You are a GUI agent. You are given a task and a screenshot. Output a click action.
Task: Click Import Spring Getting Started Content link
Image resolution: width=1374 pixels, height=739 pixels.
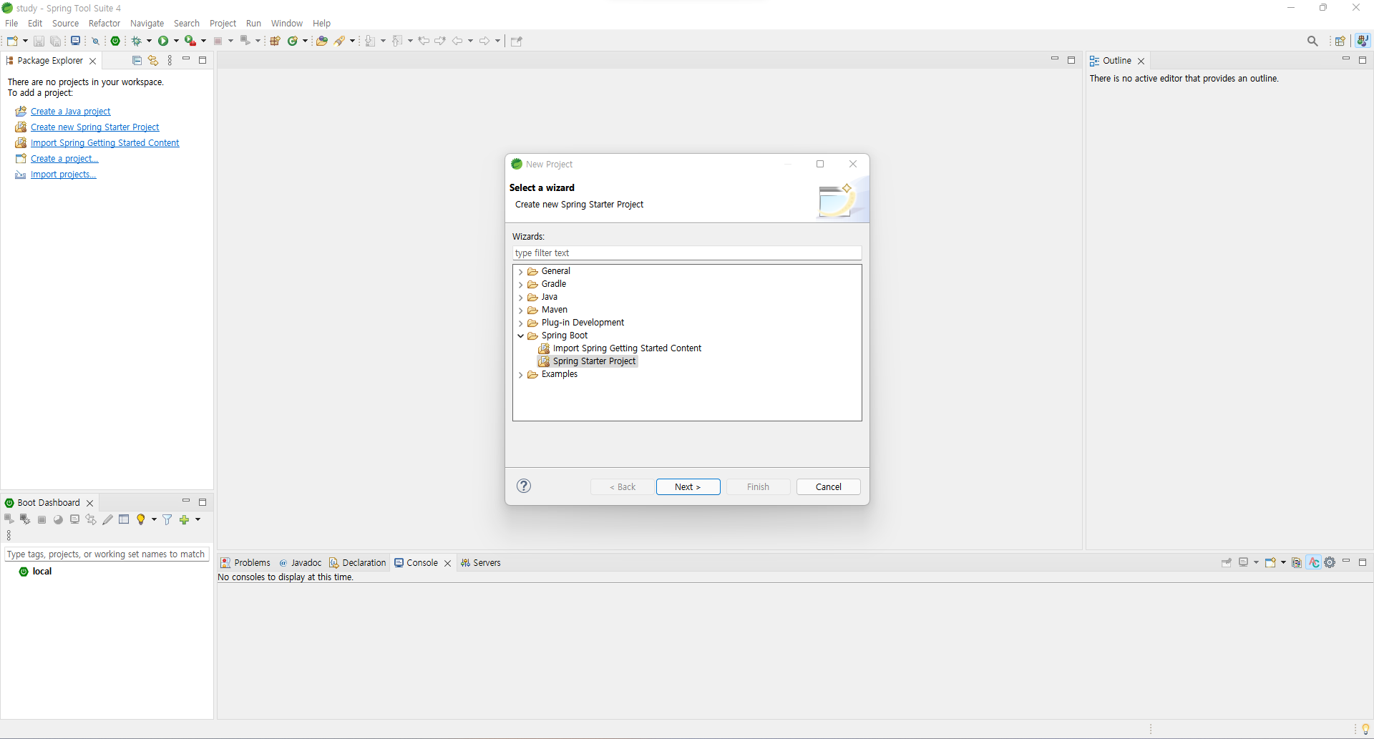pyautogui.click(x=104, y=143)
